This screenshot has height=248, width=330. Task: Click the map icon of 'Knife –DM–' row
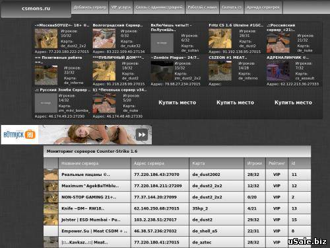(51, 208)
